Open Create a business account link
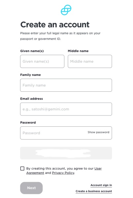Screen dimensions: 133x198 pos(94,191)
